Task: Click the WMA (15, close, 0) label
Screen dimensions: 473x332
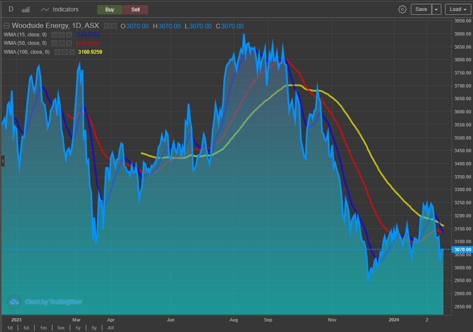Action: click(x=25, y=35)
